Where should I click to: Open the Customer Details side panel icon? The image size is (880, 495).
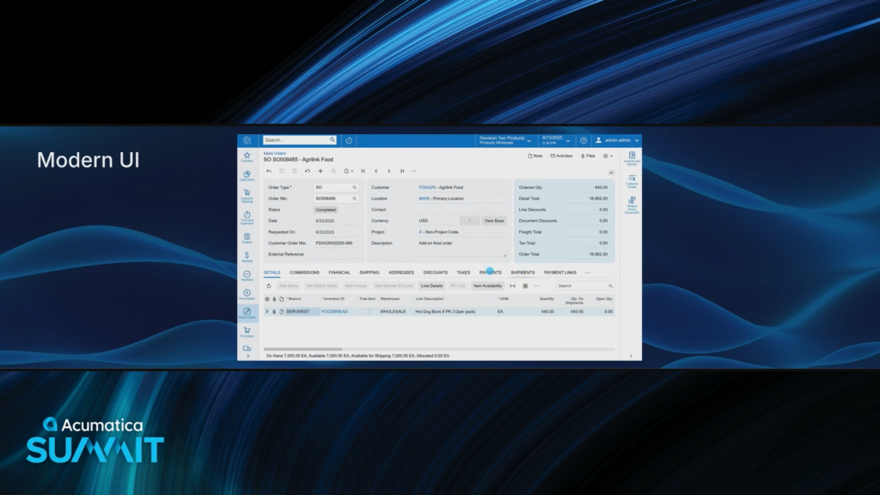click(x=632, y=179)
